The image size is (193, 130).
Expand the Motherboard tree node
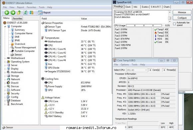point(5,58)
